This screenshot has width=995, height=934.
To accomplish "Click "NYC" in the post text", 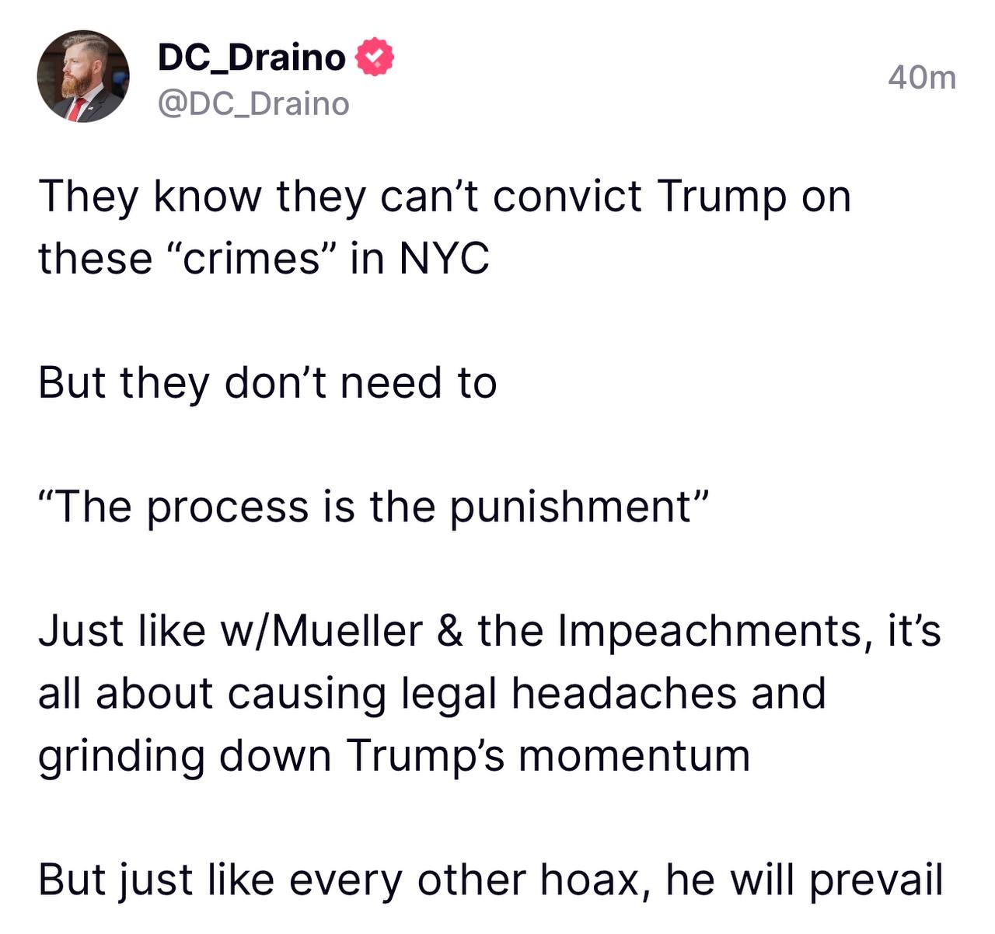I will tap(444, 258).
